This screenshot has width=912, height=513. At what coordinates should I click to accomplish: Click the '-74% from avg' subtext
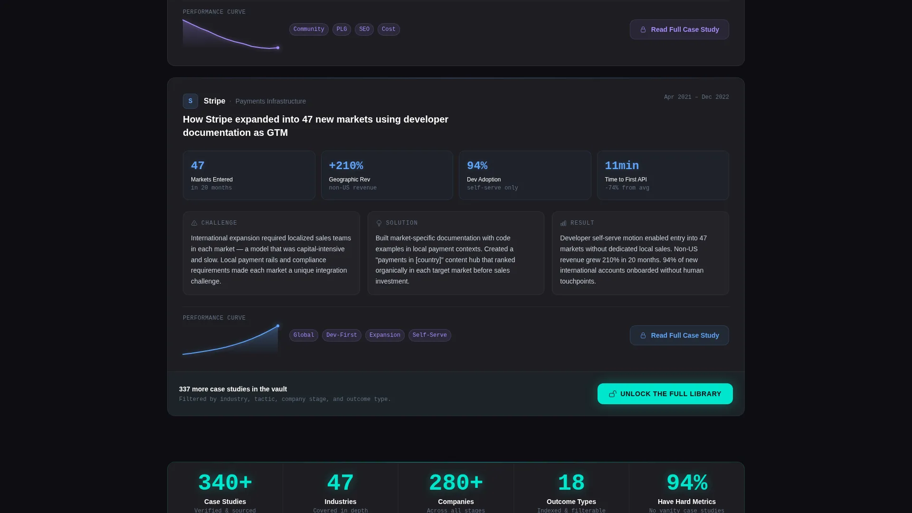(x=627, y=188)
